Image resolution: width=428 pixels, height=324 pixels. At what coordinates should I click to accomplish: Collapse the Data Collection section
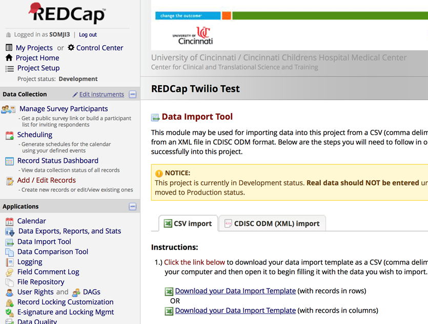(133, 94)
